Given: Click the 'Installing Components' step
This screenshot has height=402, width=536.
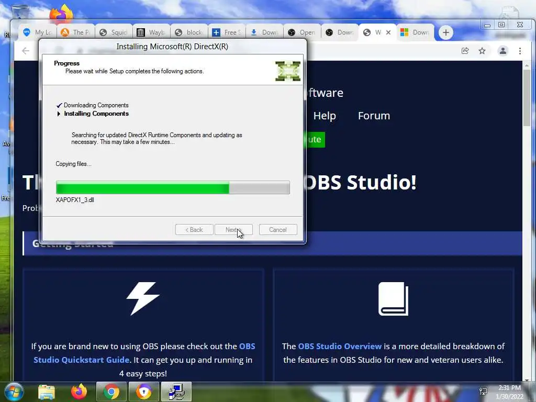Looking at the screenshot, I should (96, 114).
